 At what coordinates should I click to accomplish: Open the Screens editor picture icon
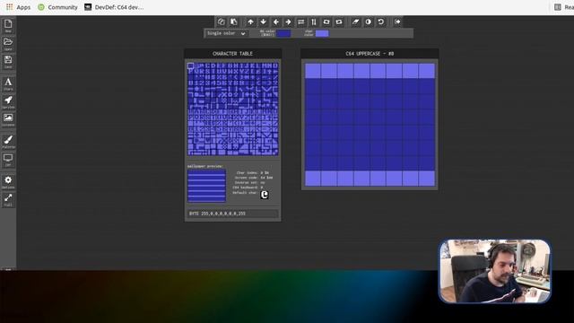point(8,119)
